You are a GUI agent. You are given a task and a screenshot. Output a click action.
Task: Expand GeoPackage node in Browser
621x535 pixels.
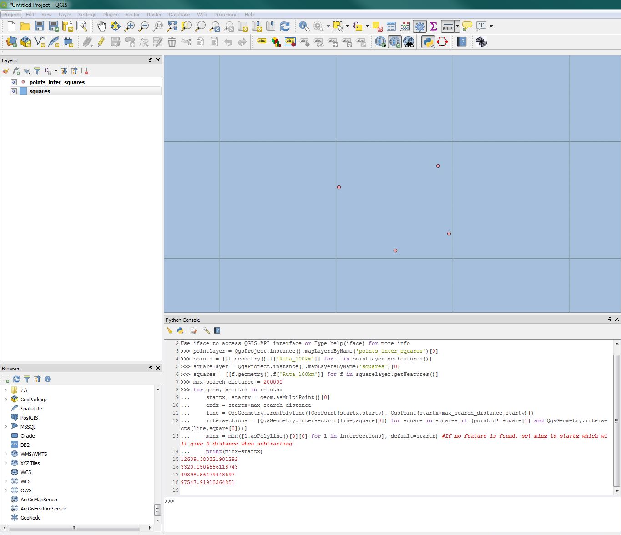(x=5, y=400)
